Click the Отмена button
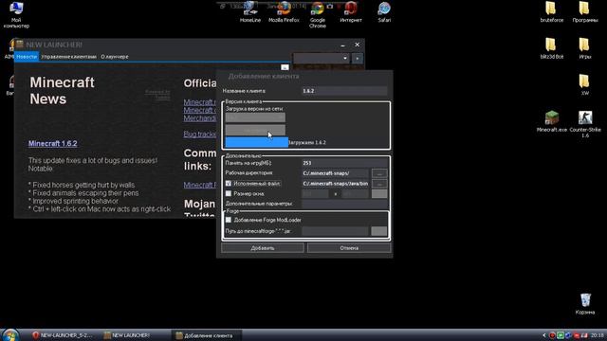607x341 pixels. click(x=349, y=248)
